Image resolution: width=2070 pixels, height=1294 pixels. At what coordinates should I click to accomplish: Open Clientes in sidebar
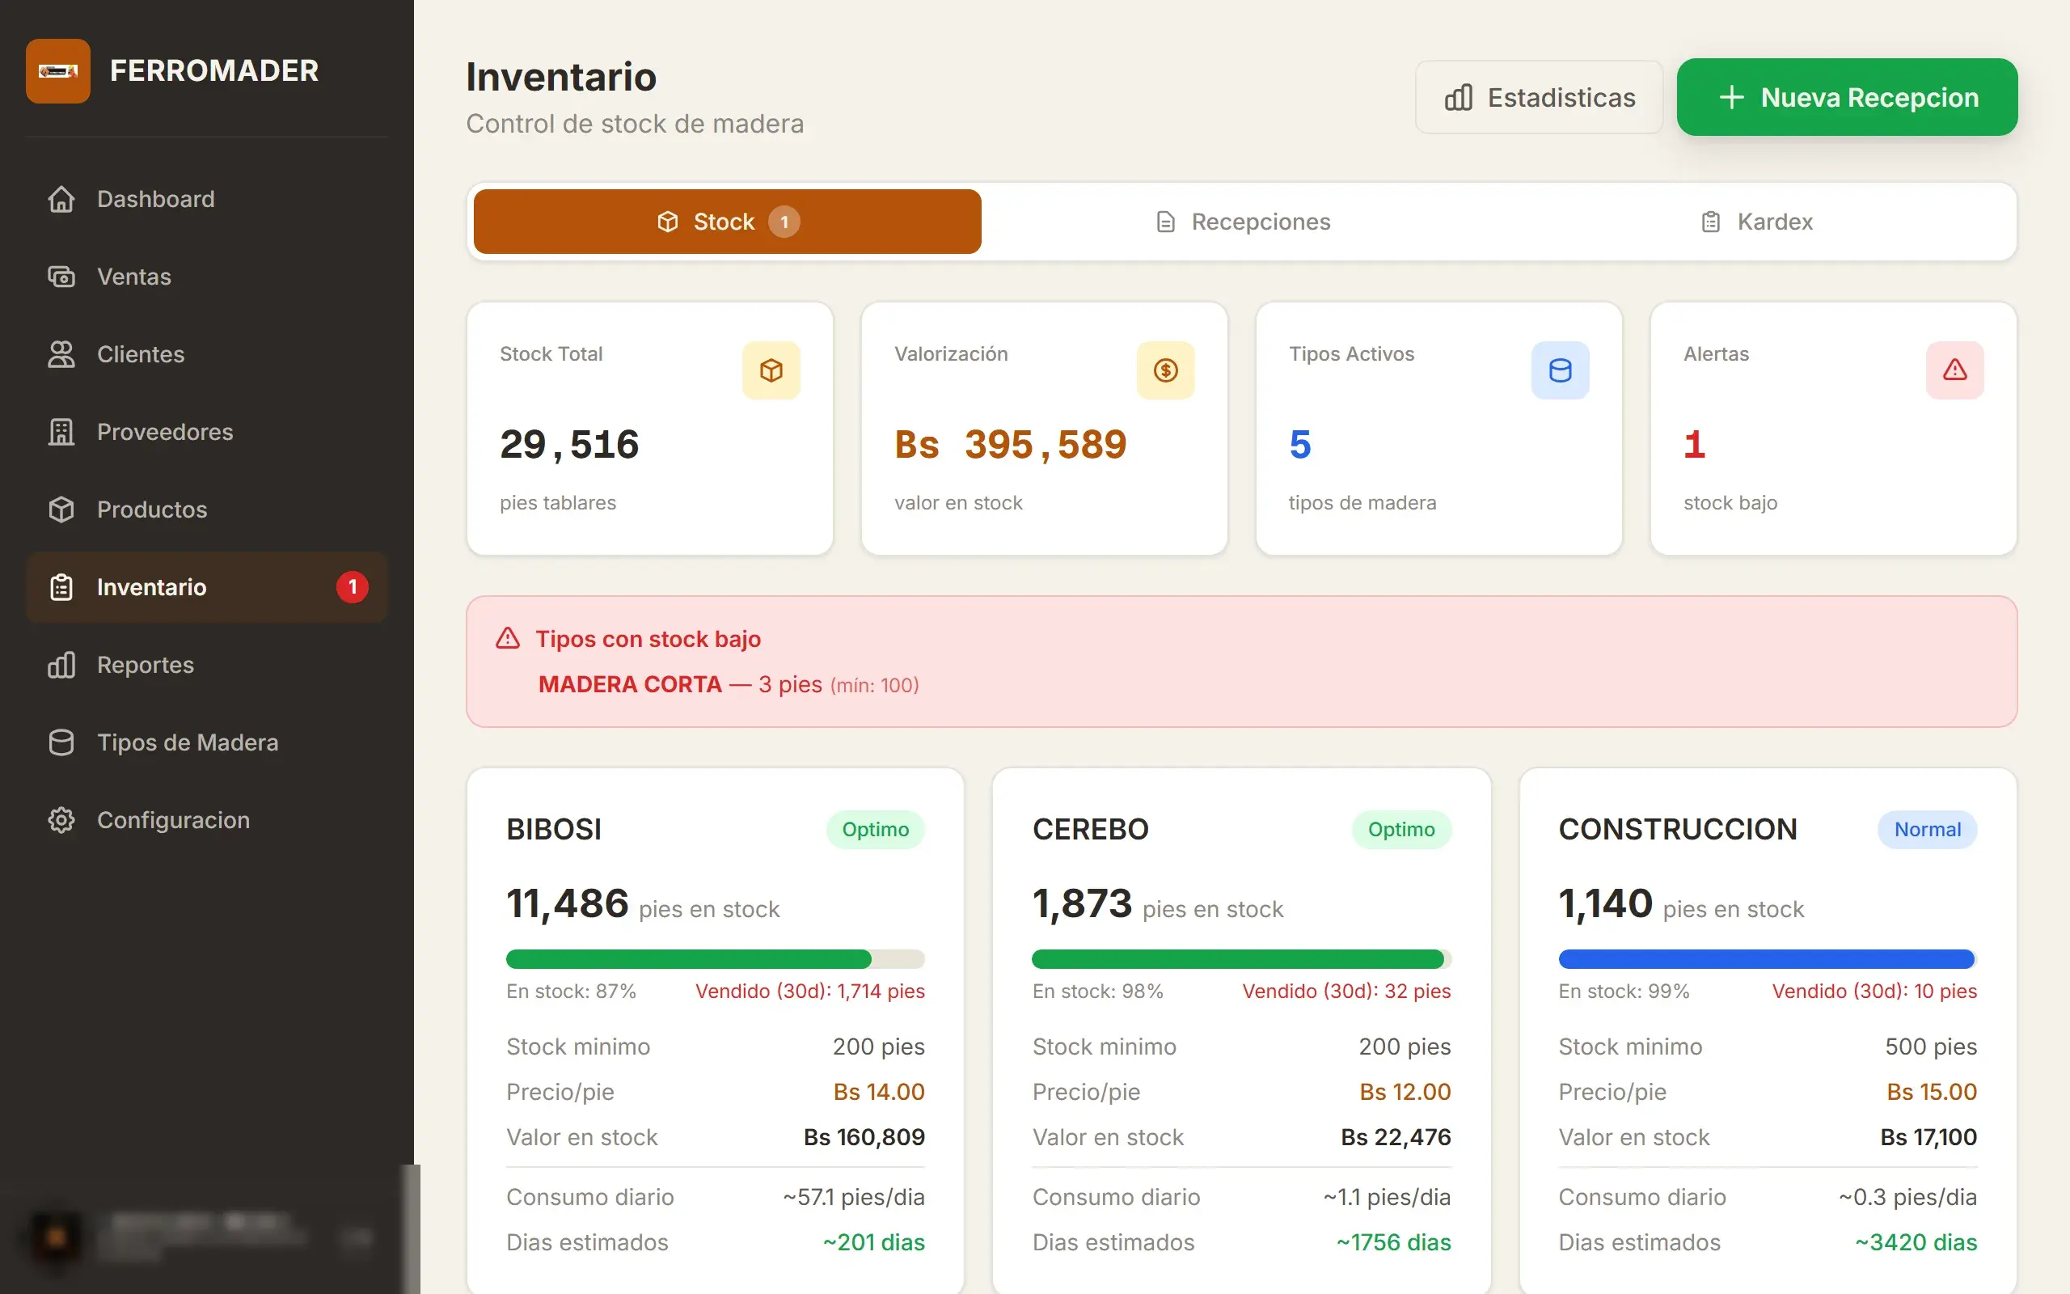click(206, 354)
